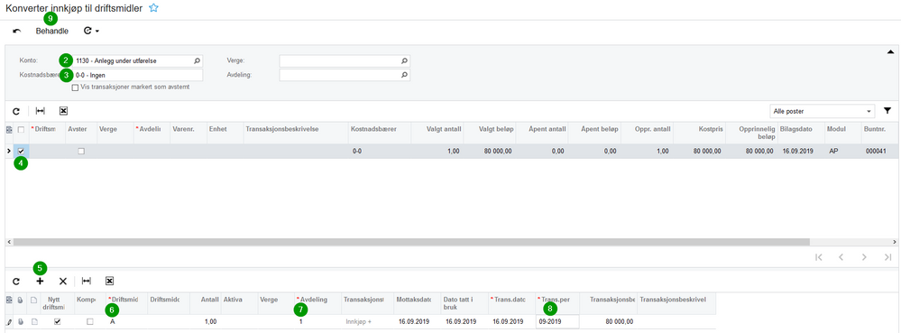The image size is (901, 333).
Task: Export the upper grid to Excel
Action: [64, 110]
